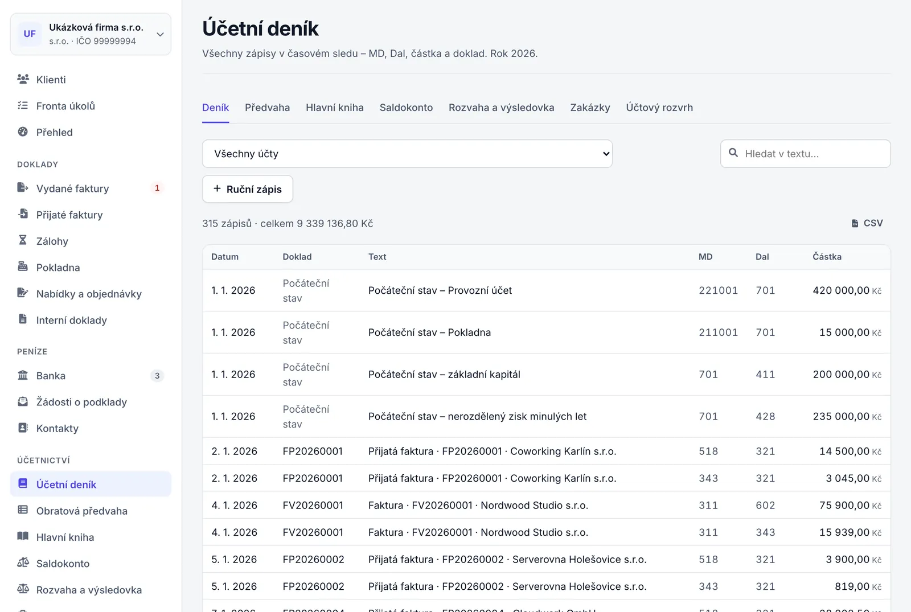
Task: Click the Klienti people icon
Action: coord(23,79)
